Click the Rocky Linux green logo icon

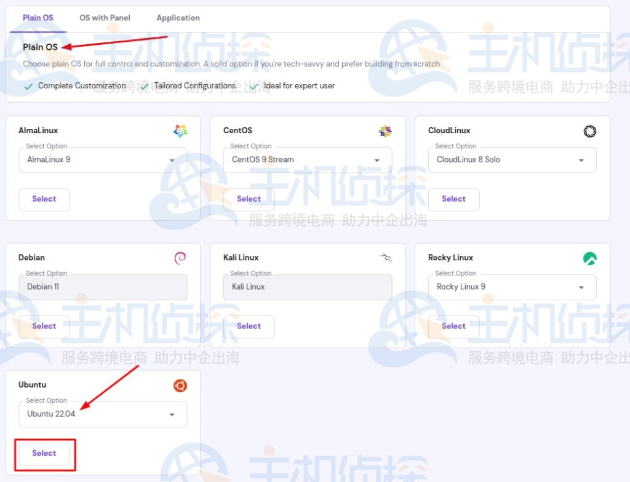(x=589, y=258)
